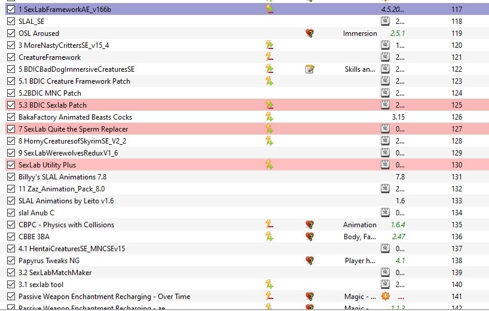Toggle Billyy's SLAL Animations 7.8 checkbox
489x311 pixels.
point(11,177)
